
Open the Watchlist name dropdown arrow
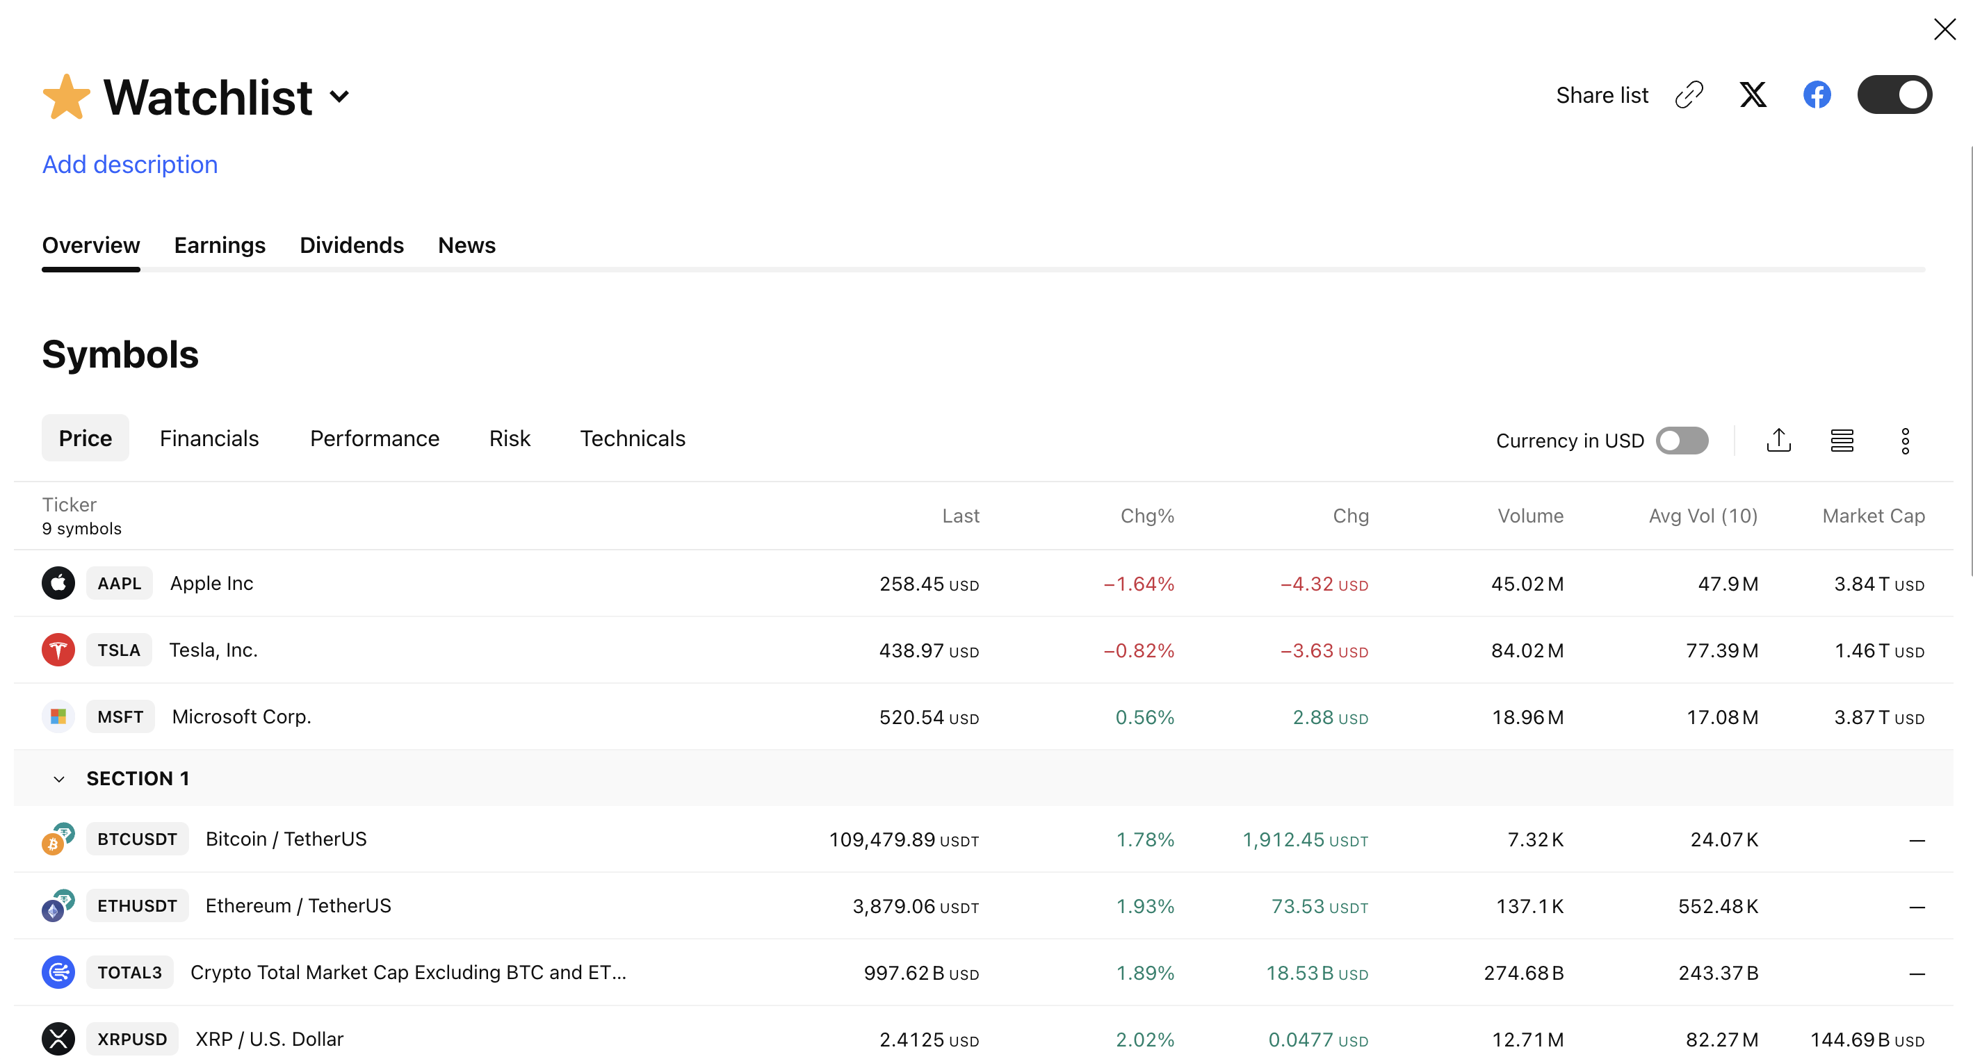(339, 97)
